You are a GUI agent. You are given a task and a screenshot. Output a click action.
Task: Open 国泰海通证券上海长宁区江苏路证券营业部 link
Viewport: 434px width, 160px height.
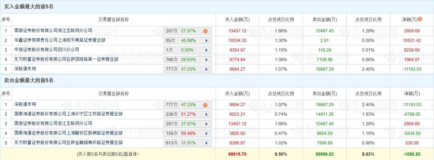click(69, 114)
